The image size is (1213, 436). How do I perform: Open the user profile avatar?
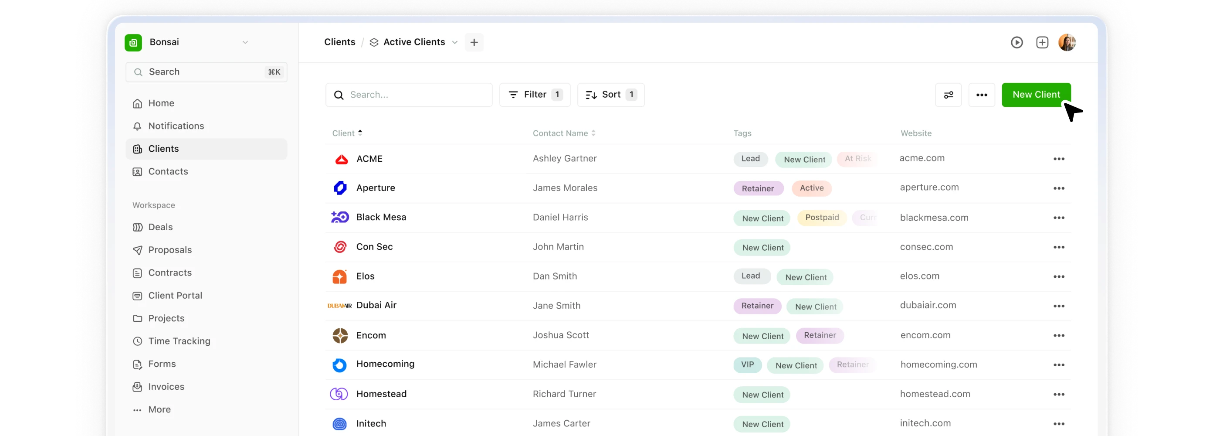coord(1067,42)
